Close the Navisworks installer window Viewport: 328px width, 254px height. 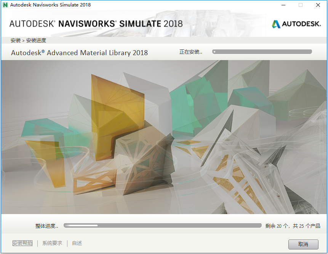[318, 5]
